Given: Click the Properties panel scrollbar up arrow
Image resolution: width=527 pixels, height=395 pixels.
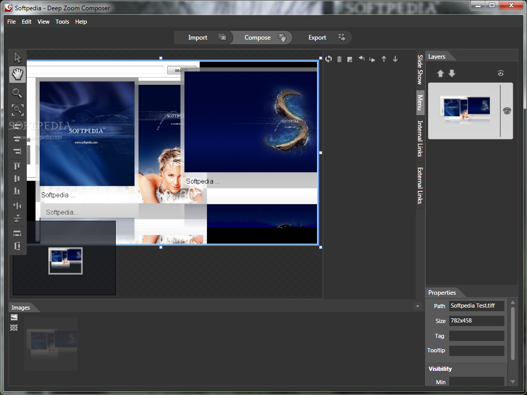Looking at the screenshot, I should tap(513, 302).
